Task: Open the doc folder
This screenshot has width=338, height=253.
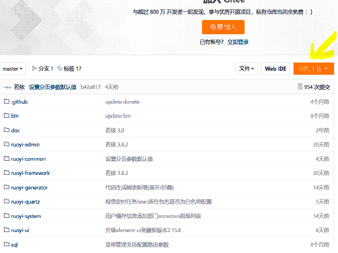Action: tap(15, 130)
